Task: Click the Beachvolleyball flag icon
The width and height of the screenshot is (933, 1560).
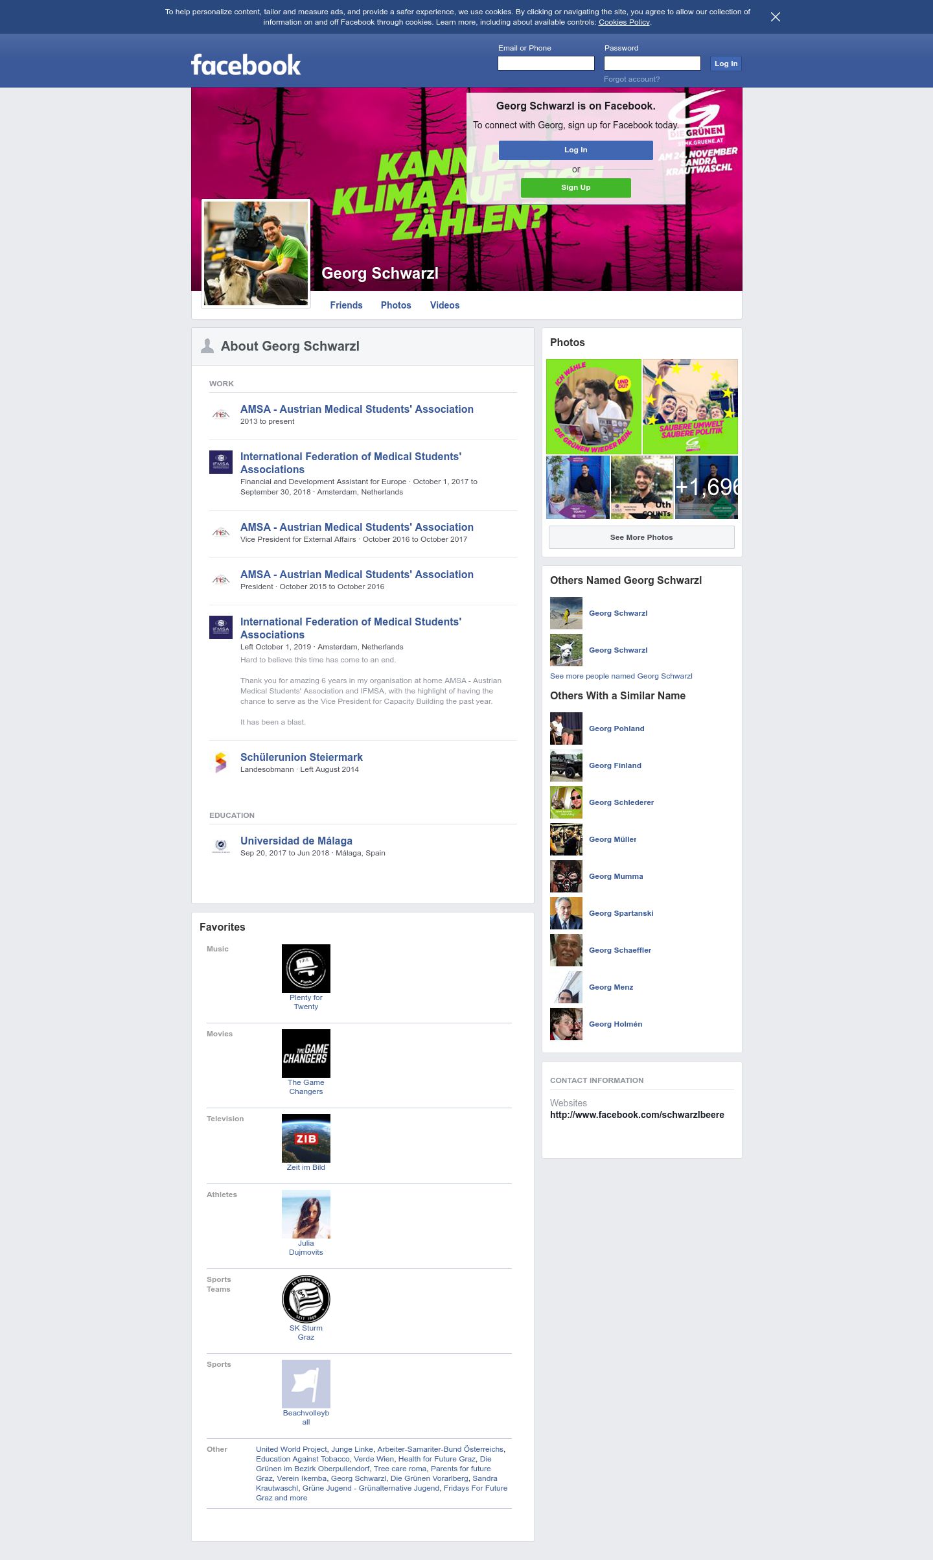Action: 306,1384
